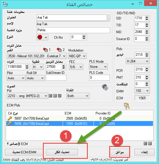Click third icon next to audio Pid minus
The width and height of the screenshot is (159, 164).
pyautogui.click(x=59, y=96)
